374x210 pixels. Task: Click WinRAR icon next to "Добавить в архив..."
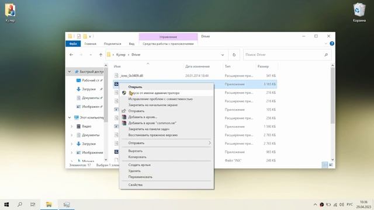pos(124,117)
